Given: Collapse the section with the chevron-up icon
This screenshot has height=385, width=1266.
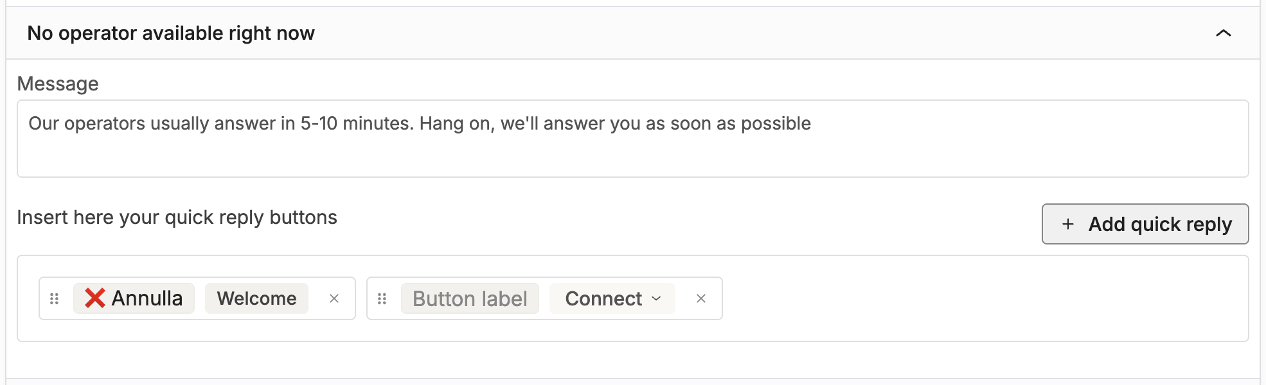Looking at the screenshot, I should tap(1223, 33).
